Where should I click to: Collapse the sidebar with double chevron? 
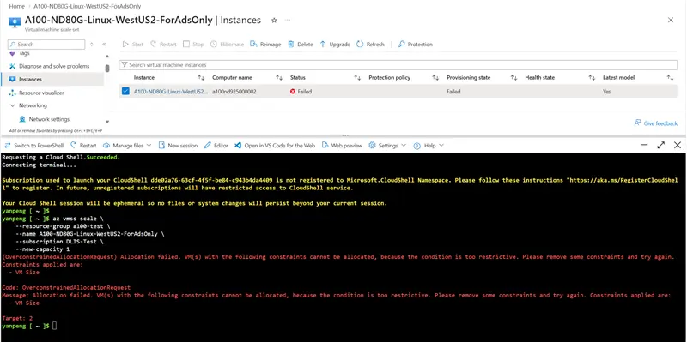coord(104,45)
